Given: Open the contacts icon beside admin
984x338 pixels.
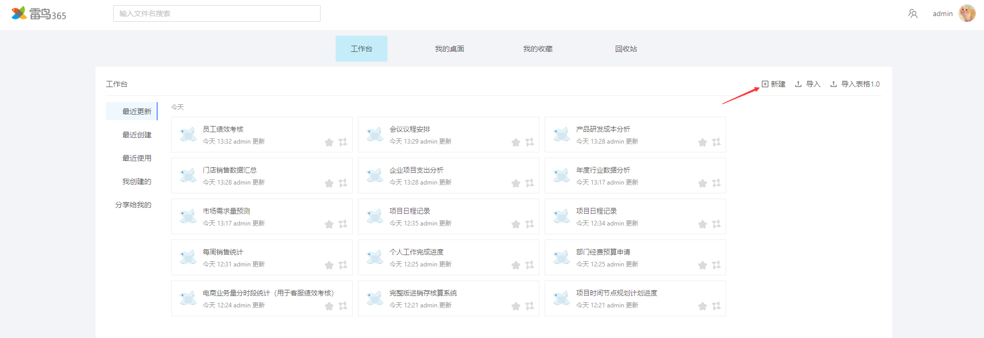Looking at the screenshot, I should (x=912, y=14).
